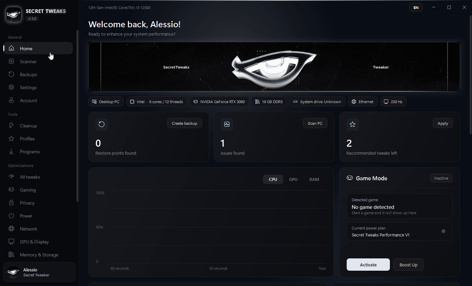Open the Alessio user profile card
The height and width of the screenshot is (286, 472).
point(39,272)
